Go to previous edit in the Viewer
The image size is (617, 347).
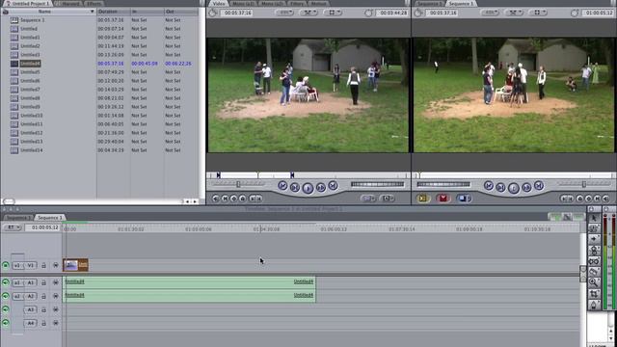tap(282, 185)
